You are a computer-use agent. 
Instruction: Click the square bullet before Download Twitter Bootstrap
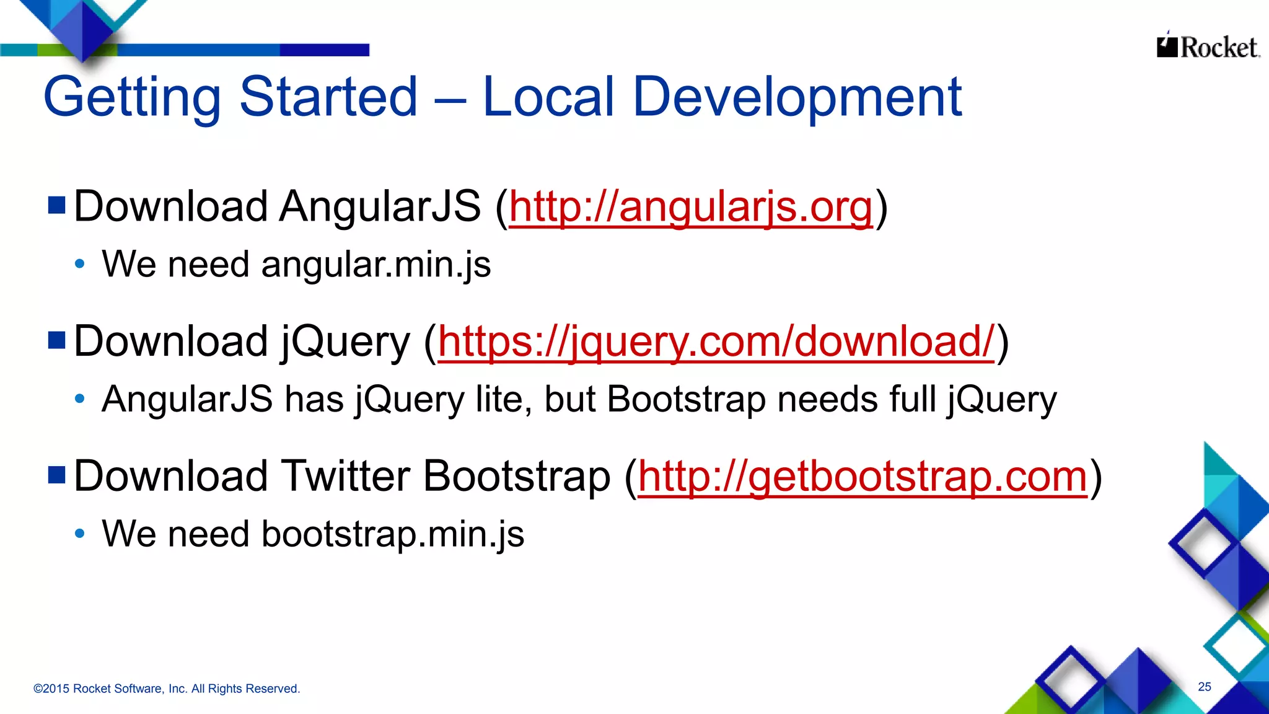57,475
